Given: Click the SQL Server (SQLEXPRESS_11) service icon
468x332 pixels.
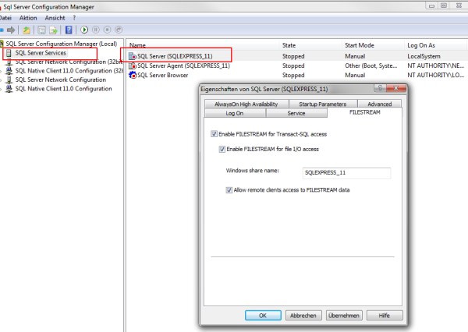Looking at the screenshot, I should pos(133,56).
